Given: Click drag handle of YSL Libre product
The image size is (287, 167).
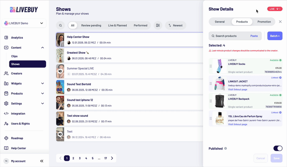Looking at the screenshot, I should click(x=211, y=118).
